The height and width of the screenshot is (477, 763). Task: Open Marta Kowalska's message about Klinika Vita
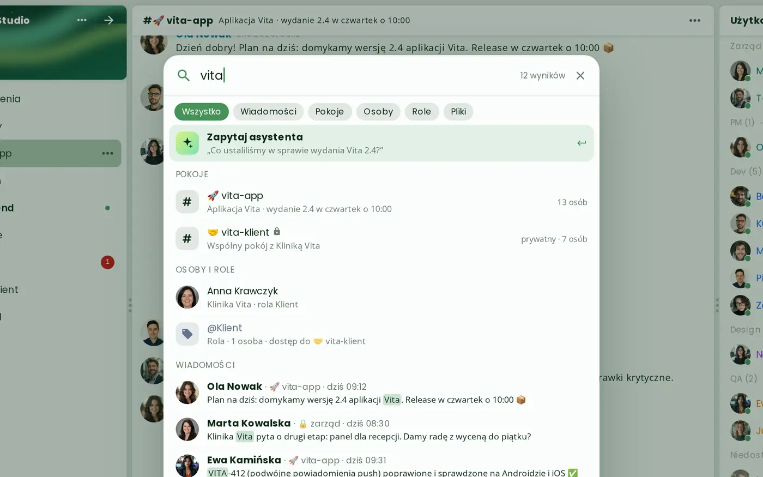[x=381, y=430]
